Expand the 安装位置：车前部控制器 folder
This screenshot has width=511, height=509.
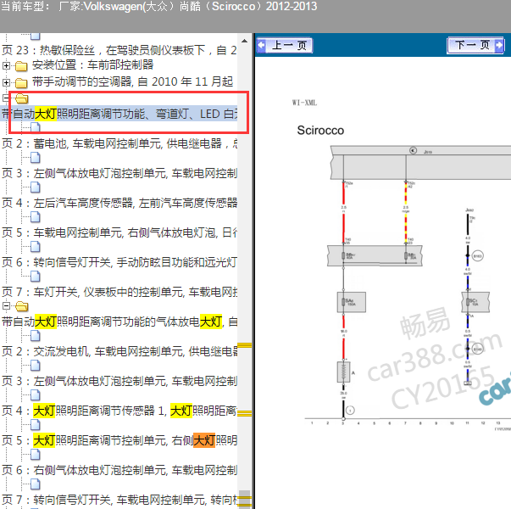point(6,65)
